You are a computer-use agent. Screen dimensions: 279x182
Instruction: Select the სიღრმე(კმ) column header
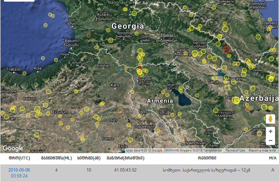pyautogui.click(x=89, y=158)
